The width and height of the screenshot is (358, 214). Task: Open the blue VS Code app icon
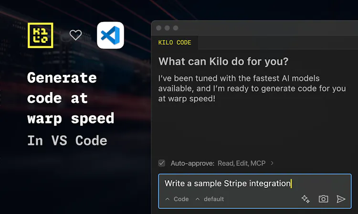pos(110,35)
